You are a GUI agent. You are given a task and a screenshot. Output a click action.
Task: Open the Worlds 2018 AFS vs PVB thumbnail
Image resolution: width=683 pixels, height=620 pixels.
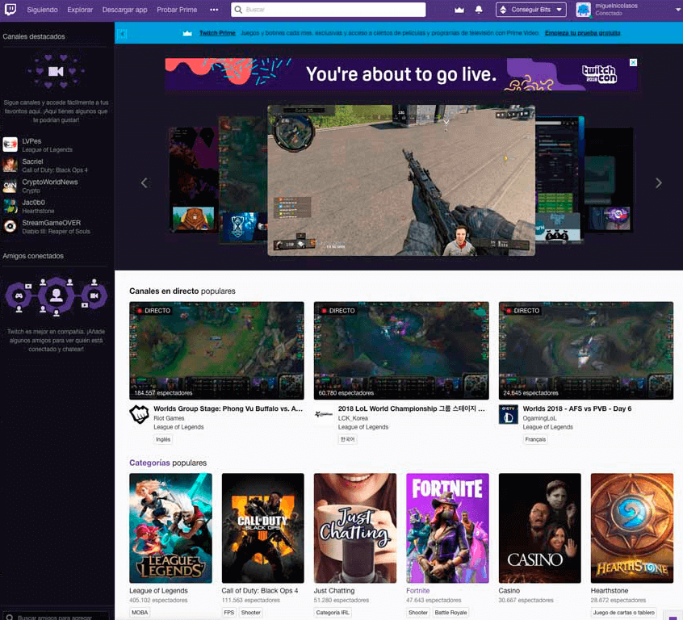pyautogui.click(x=586, y=350)
